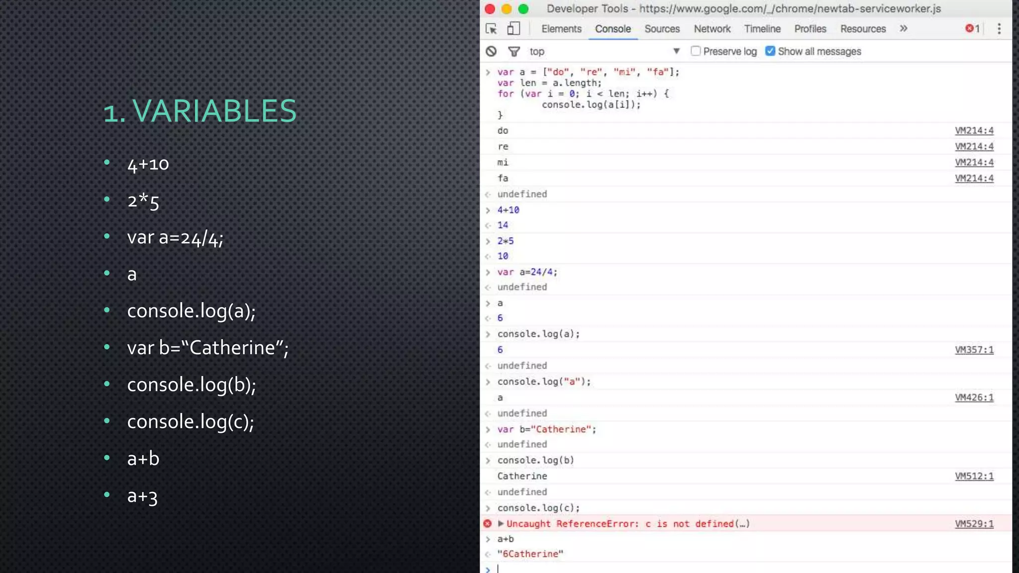Select the 14 result line
The width and height of the screenshot is (1019, 573).
[x=503, y=225]
